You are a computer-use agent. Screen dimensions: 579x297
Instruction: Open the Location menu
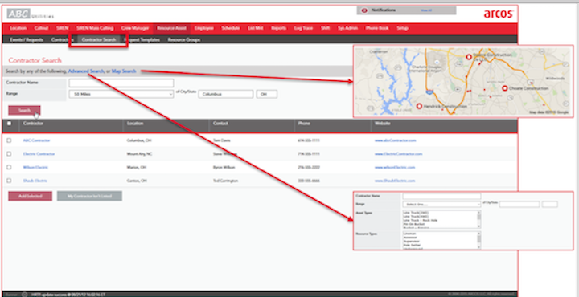[18, 28]
